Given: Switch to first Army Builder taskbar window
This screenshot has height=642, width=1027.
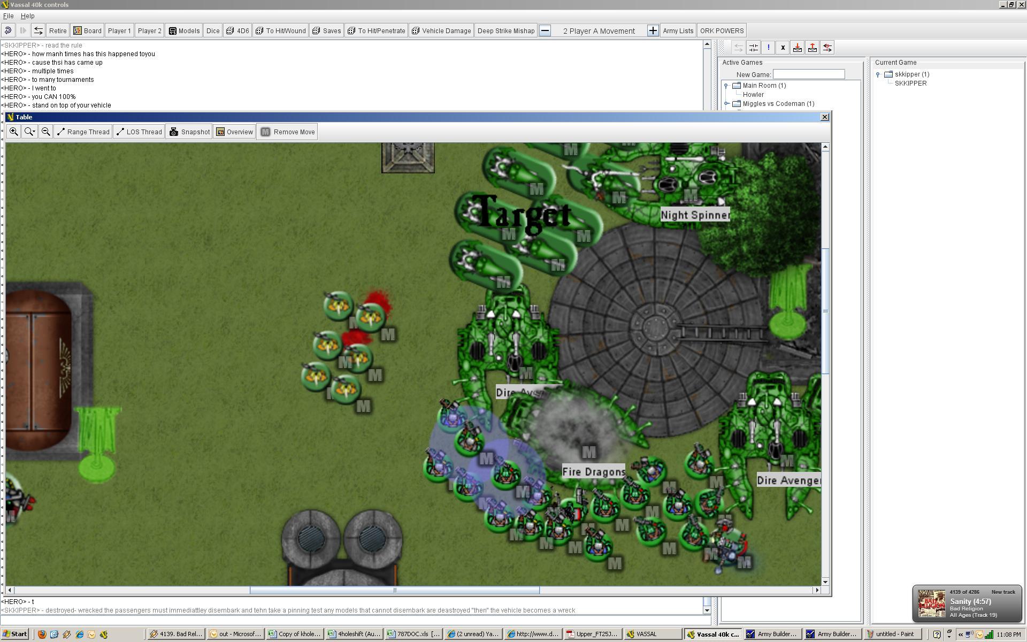Looking at the screenshot, I should tap(772, 634).
